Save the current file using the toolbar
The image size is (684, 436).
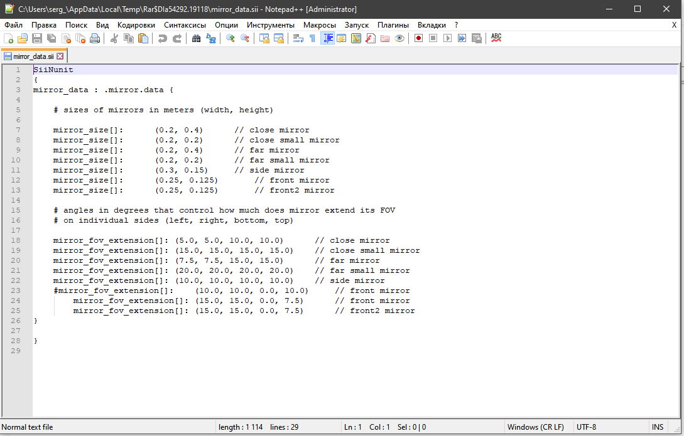[37, 38]
